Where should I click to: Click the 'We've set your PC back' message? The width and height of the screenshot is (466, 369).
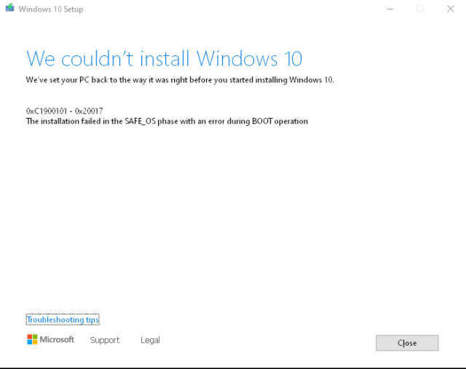180,80
